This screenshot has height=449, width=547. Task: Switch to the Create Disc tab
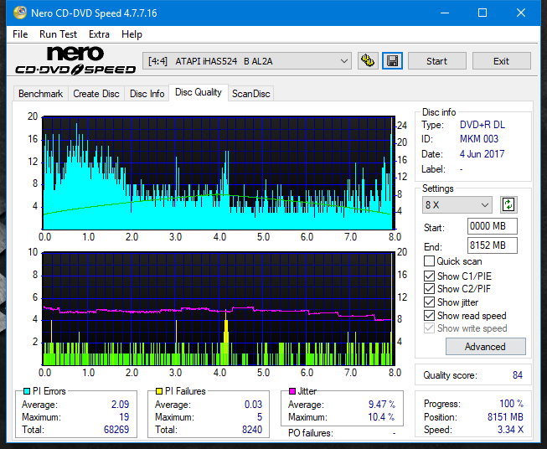coord(96,94)
